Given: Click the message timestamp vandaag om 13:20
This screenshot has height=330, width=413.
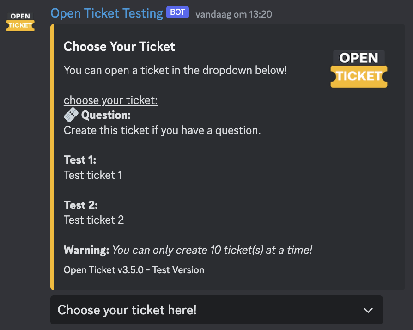Looking at the screenshot, I should pos(234,14).
